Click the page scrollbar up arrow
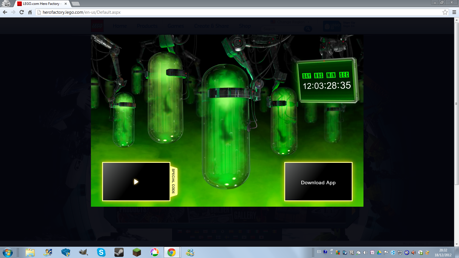The height and width of the screenshot is (258, 459). tap(456, 20)
